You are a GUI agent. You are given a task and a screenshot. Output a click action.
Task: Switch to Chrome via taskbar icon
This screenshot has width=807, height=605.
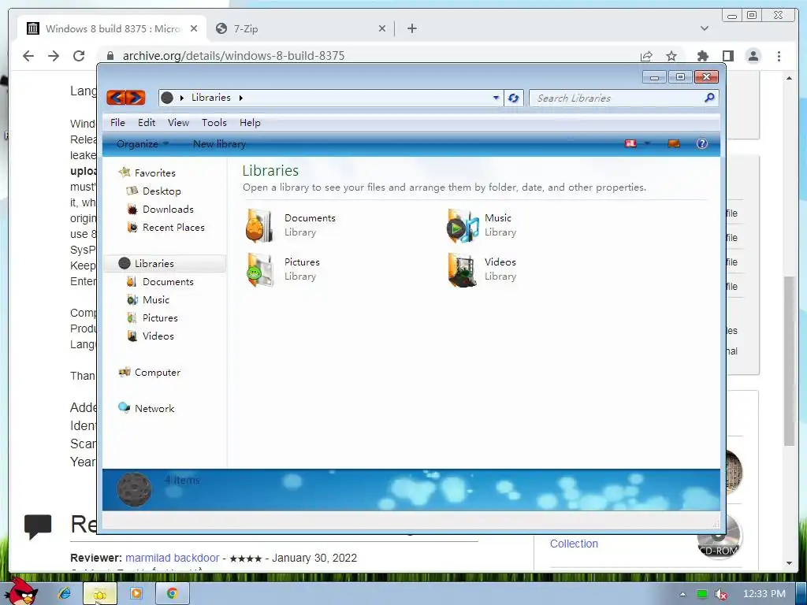click(x=172, y=594)
